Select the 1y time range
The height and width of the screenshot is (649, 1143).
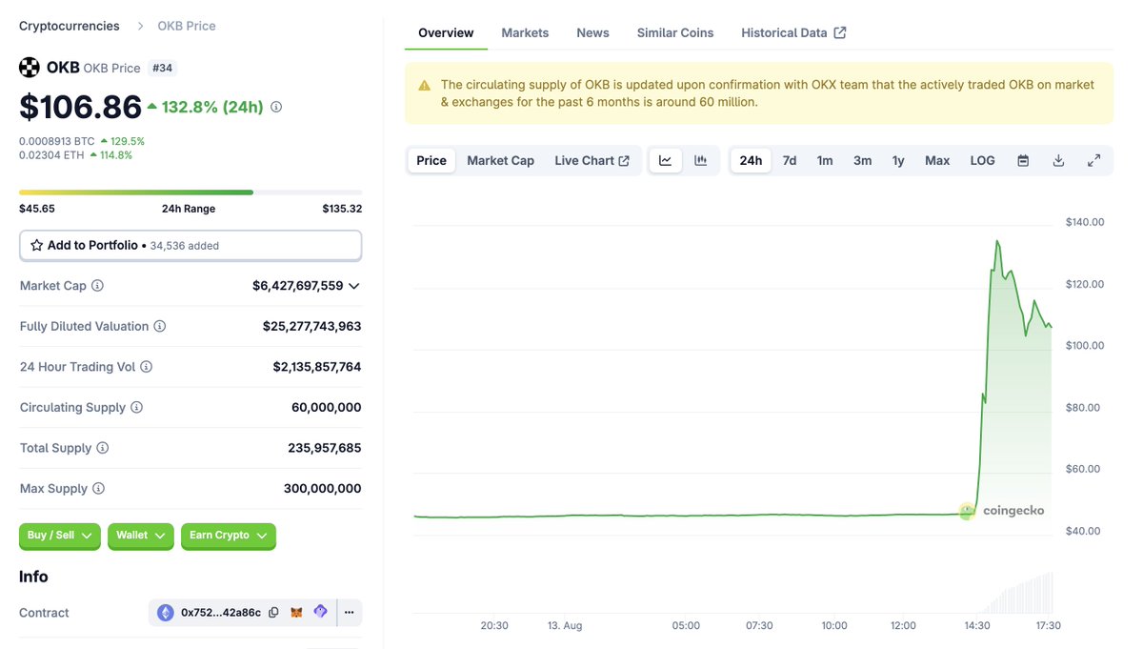pyautogui.click(x=898, y=160)
